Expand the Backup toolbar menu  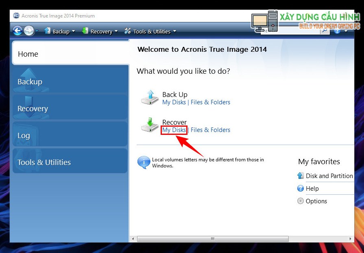(60, 31)
